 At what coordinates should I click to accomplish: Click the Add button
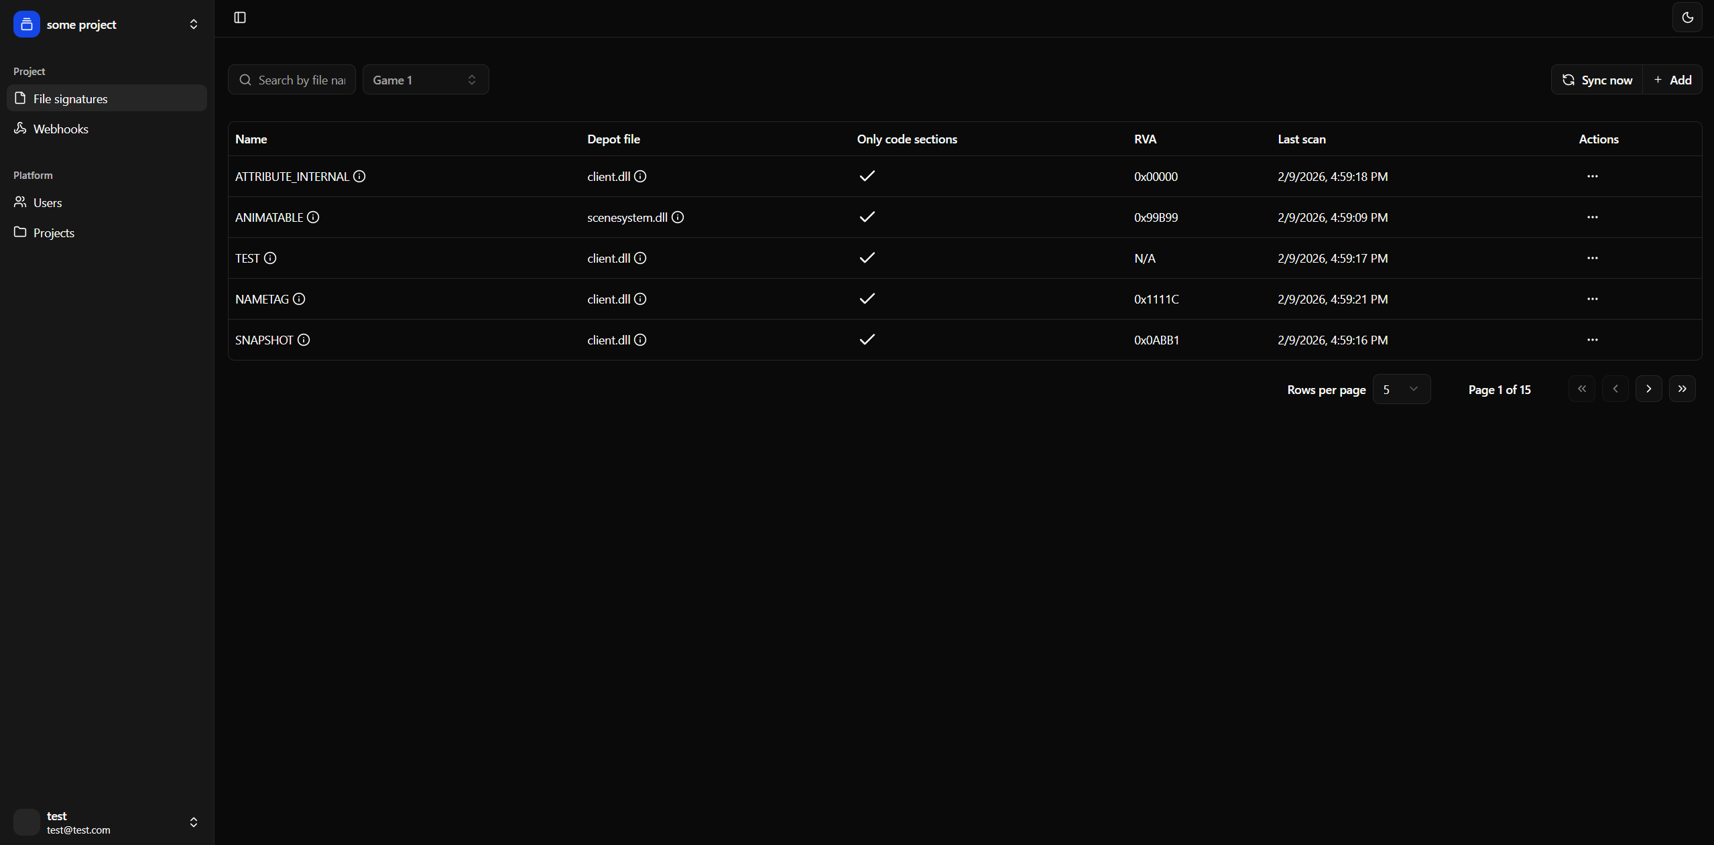click(x=1672, y=80)
